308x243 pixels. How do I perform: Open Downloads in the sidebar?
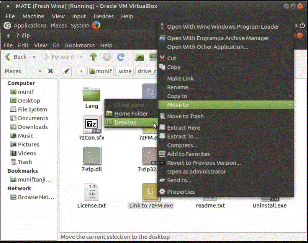coord(29,127)
